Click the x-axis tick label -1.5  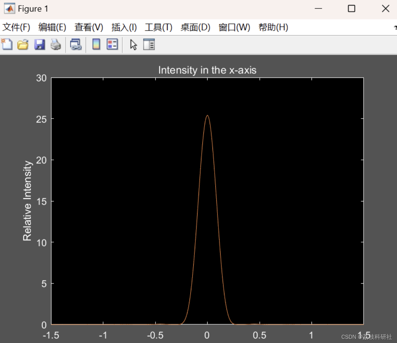pyautogui.click(x=51, y=335)
